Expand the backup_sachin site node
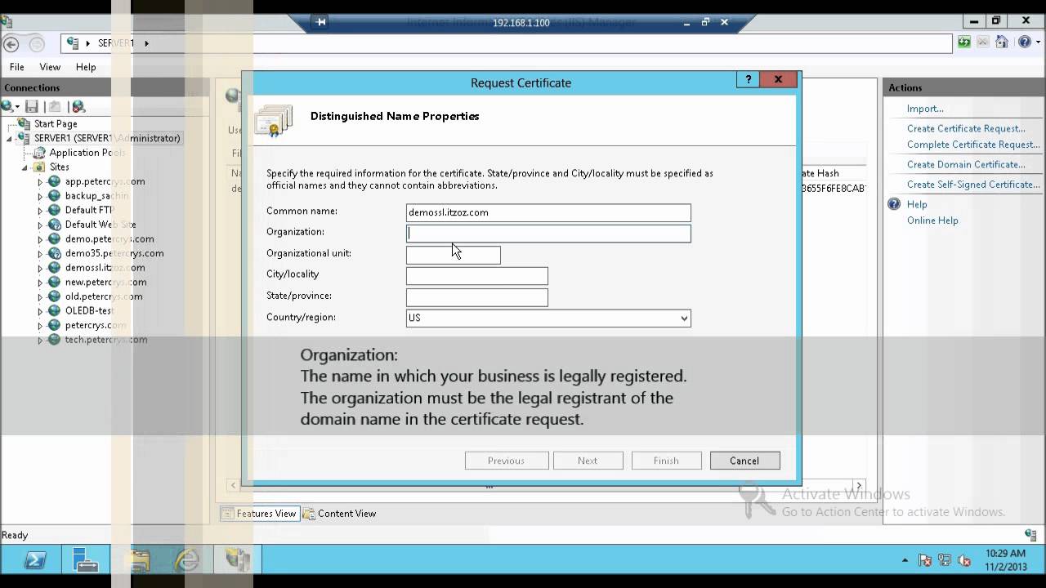Screen dimensions: 1046x588 pos(40,196)
